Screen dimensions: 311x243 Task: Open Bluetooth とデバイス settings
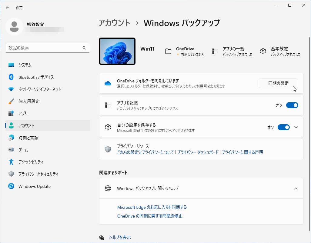coord(48,77)
